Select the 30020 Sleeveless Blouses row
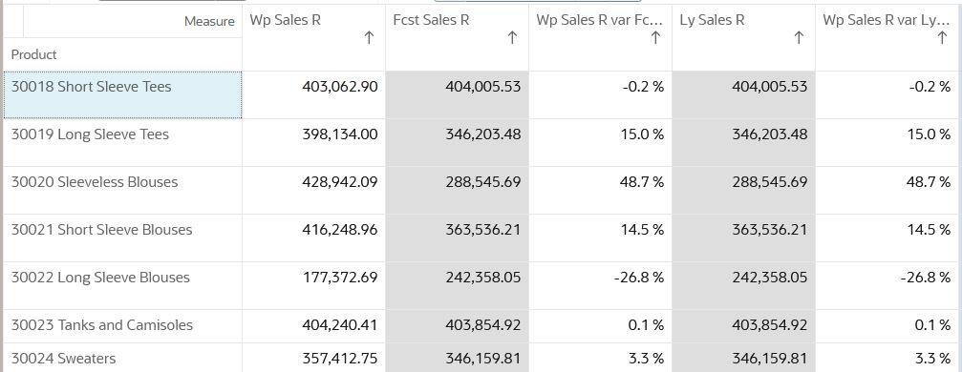This screenshot has height=372, width=962. coord(122,190)
